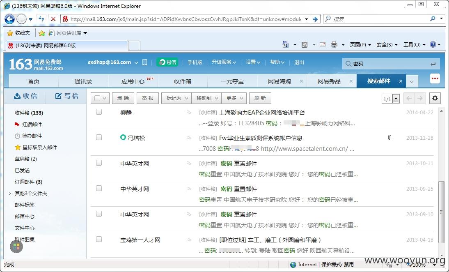This screenshot has height=272, width=449.
Task: Open the 升级服务 dropdown menu
Action: pyautogui.click(x=224, y=62)
